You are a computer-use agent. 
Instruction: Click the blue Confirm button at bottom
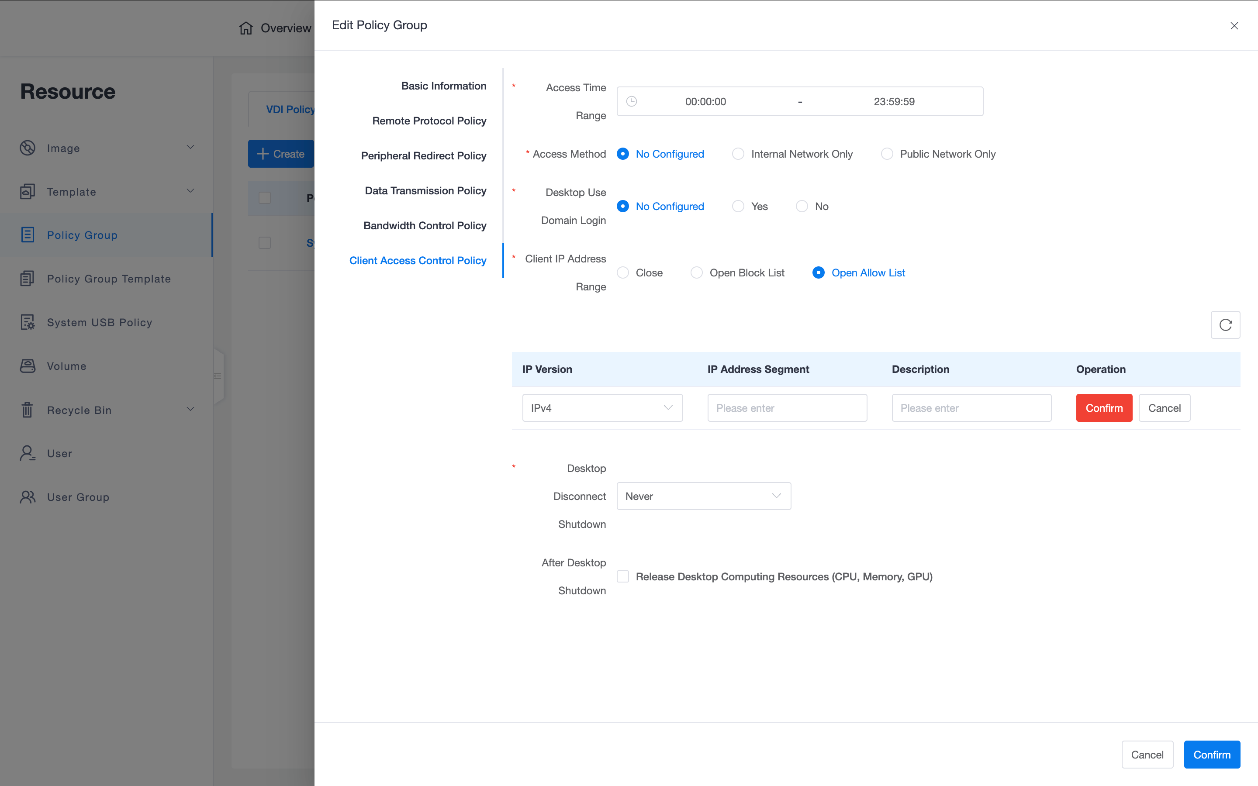pyautogui.click(x=1211, y=754)
